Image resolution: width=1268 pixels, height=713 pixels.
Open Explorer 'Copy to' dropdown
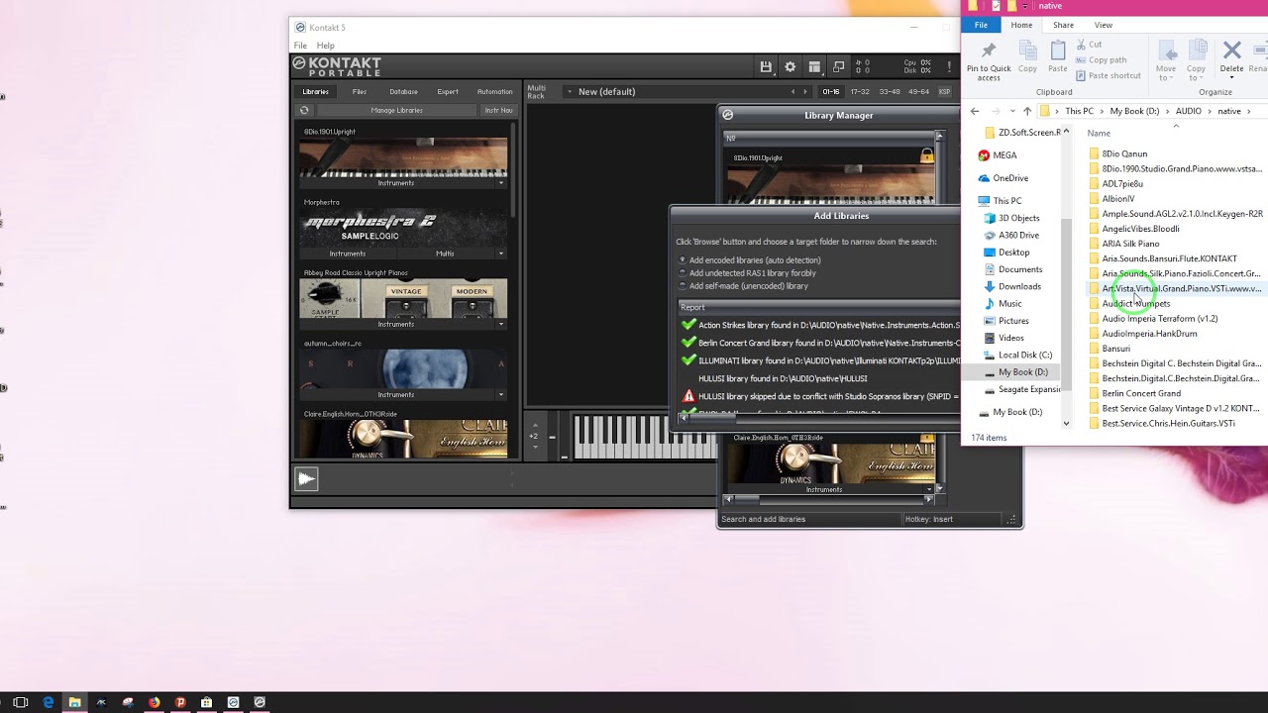1197,61
